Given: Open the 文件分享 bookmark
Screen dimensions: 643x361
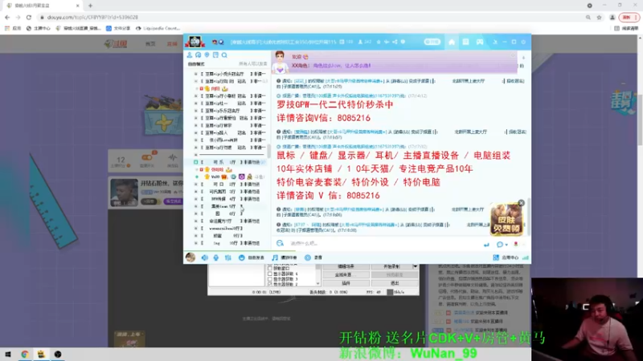Looking at the screenshot, I should 118,28.
